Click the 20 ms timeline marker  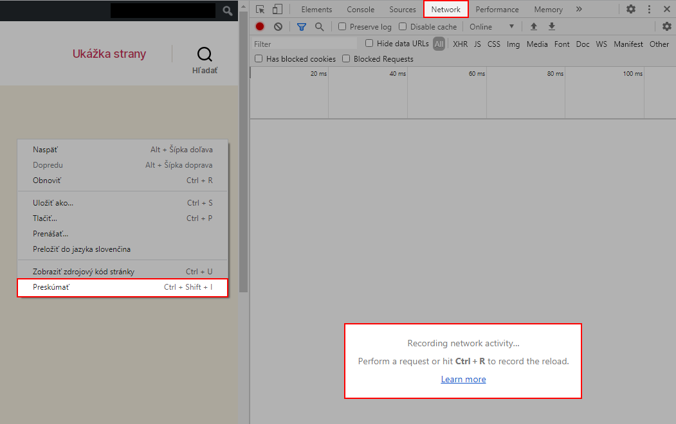[x=318, y=74]
